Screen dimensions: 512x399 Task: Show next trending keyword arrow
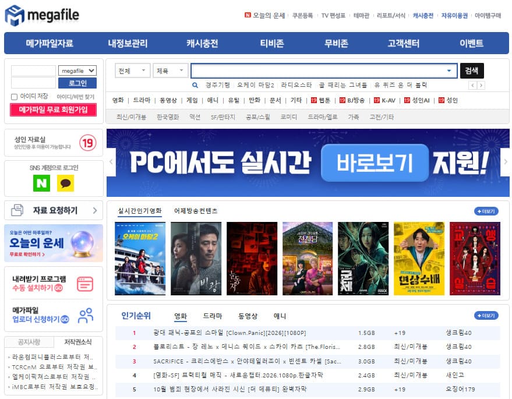pyautogui.click(x=481, y=86)
